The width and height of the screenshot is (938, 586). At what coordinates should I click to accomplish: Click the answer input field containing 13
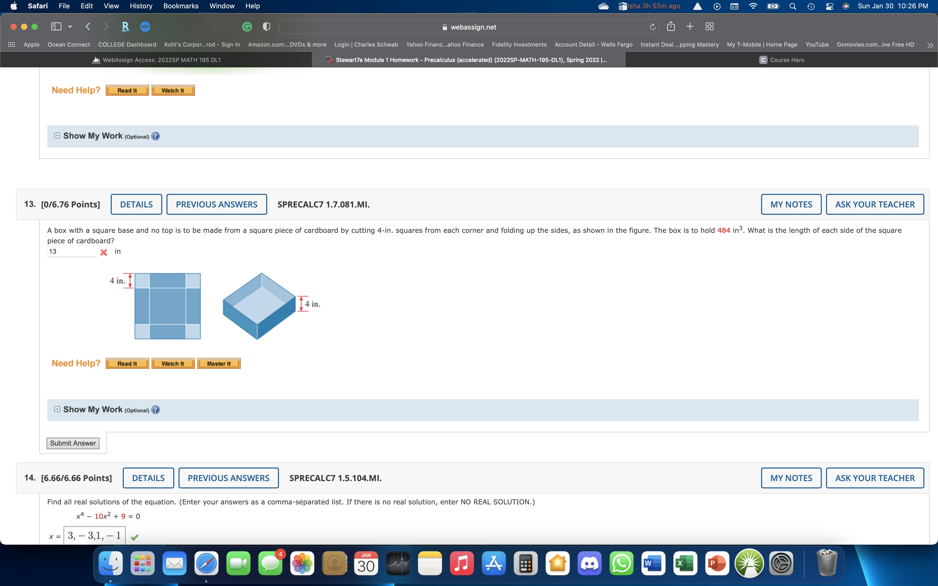click(x=72, y=251)
